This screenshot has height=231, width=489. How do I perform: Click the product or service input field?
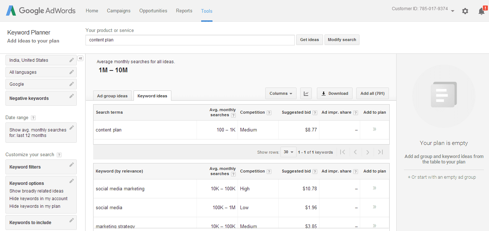[190, 40]
